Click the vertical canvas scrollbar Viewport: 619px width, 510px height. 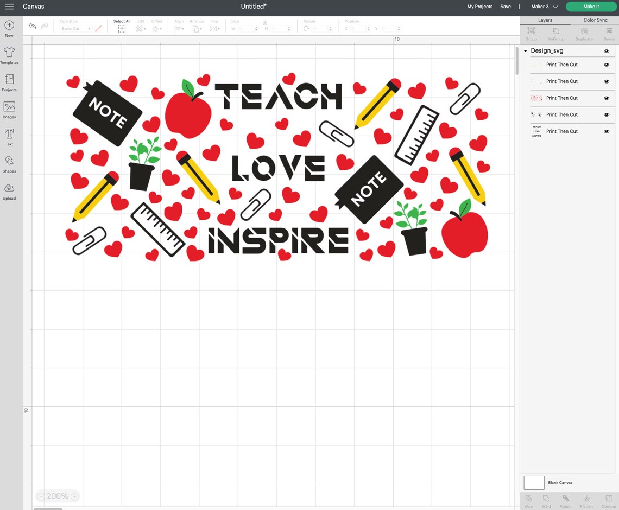click(517, 61)
